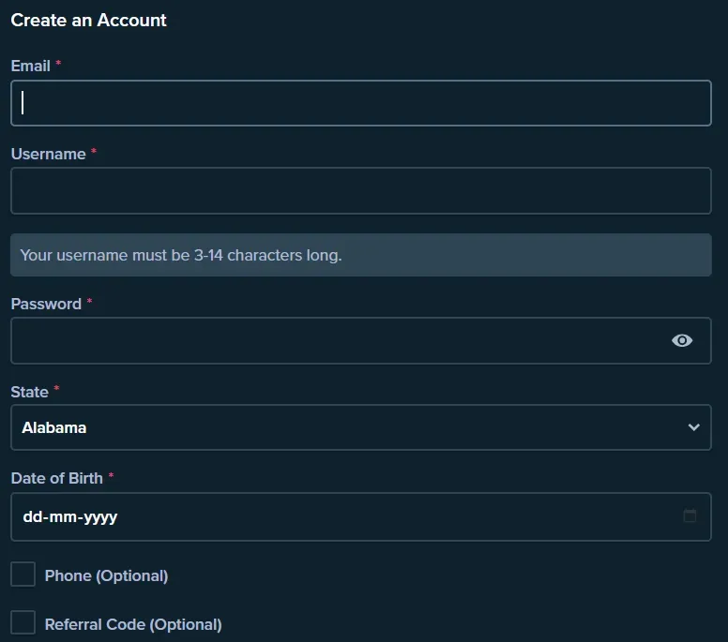This screenshot has height=642, width=728.
Task: Click into the Username text box
Action: tap(360, 191)
